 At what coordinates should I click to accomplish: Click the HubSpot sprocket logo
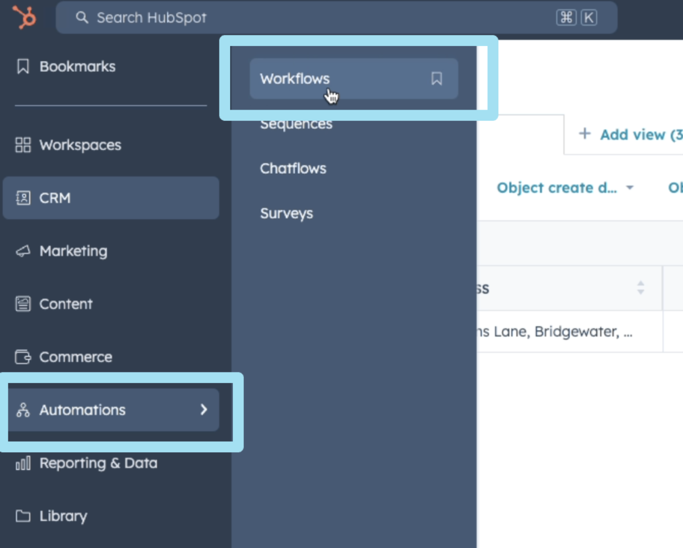point(22,17)
